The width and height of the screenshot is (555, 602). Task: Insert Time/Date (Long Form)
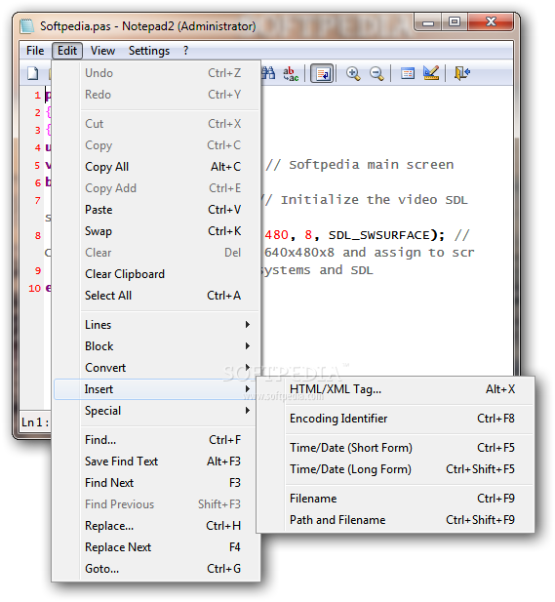tap(395, 469)
